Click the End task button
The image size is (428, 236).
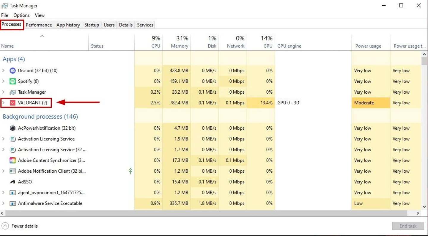pyautogui.click(x=408, y=226)
